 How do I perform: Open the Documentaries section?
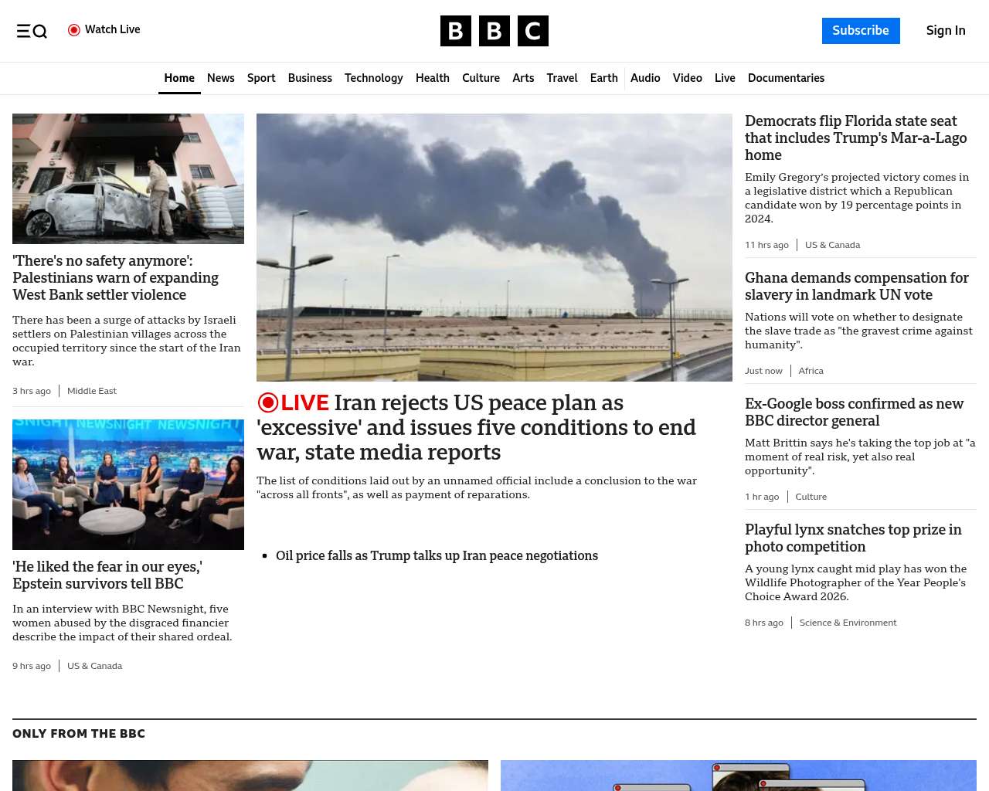point(786,78)
